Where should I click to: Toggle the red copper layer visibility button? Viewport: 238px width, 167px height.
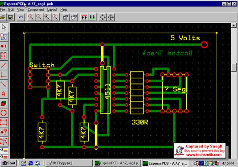[x=4, y=156]
